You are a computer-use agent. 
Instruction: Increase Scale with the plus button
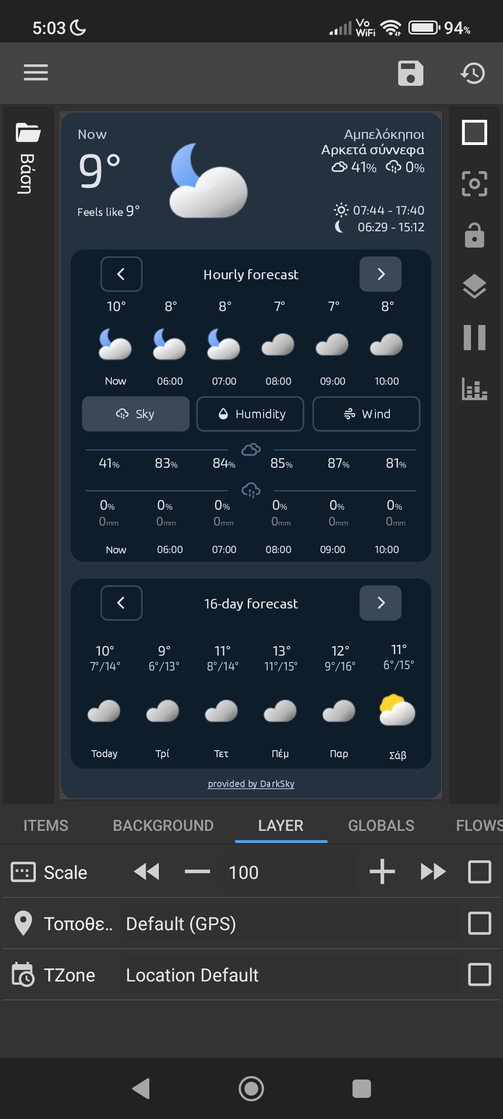pyautogui.click(x=382, y=871)
